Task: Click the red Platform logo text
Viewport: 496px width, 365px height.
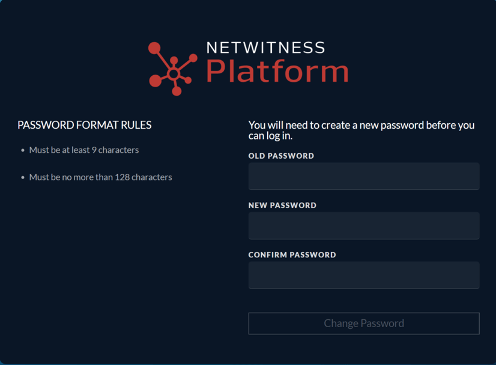Action: click(x=276, y=73)
